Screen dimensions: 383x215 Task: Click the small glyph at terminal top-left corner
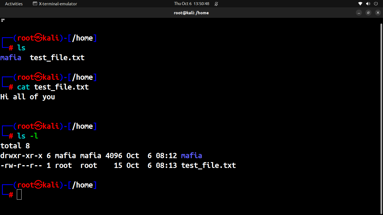click(3, 20)
